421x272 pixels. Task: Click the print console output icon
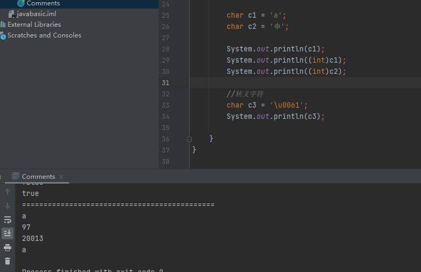[7, 247]
